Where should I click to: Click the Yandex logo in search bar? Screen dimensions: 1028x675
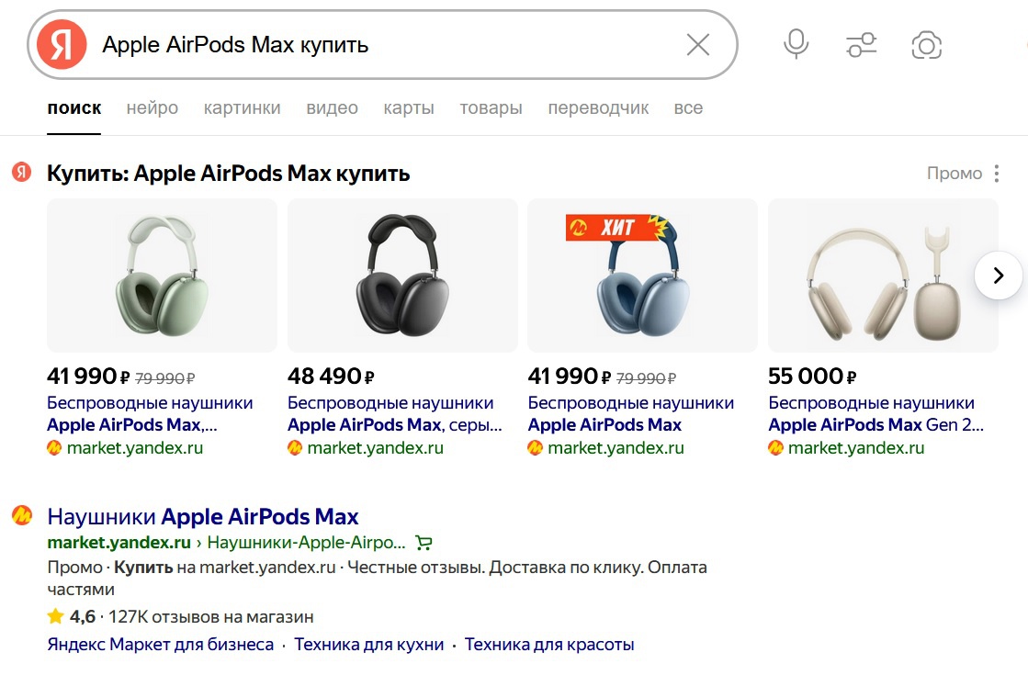pyautogui.click(x=62, y=45)
